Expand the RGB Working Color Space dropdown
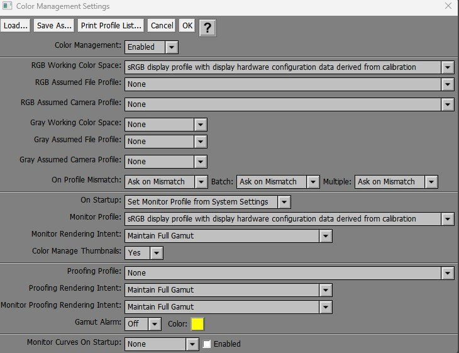459x353 pixels. (x=447, y=67)
